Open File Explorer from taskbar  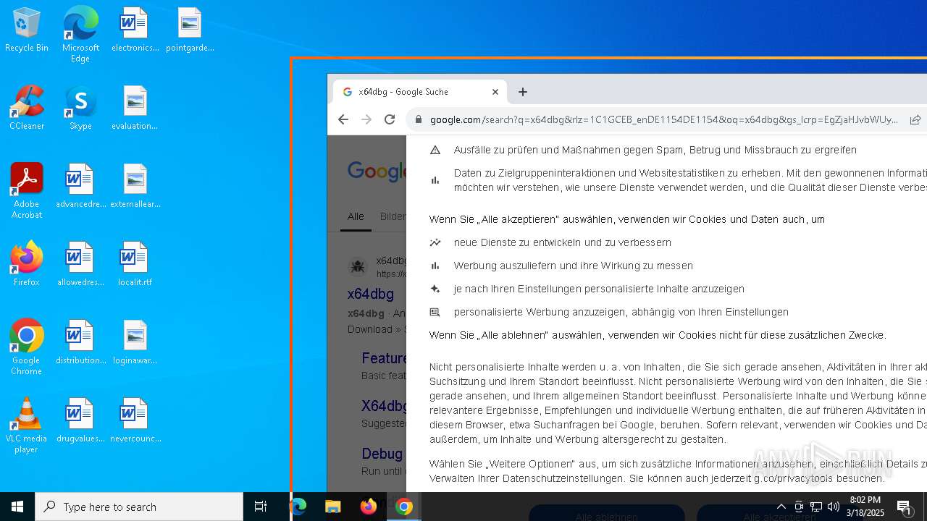[x=333, y=507]
